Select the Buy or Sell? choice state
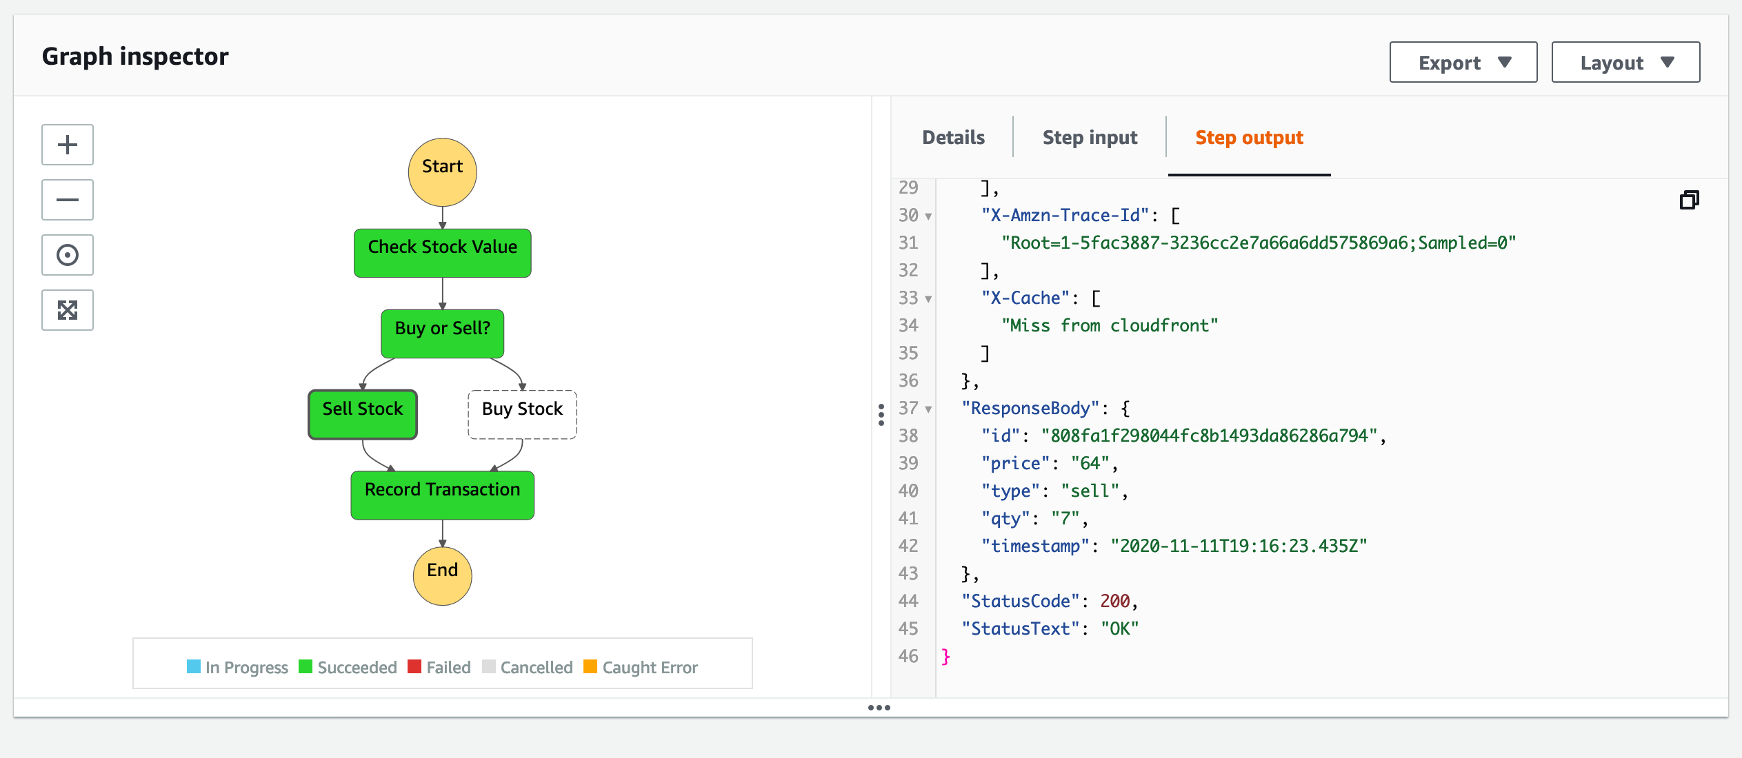This screenshot has width=1742, height=758. tap(442, 334)
